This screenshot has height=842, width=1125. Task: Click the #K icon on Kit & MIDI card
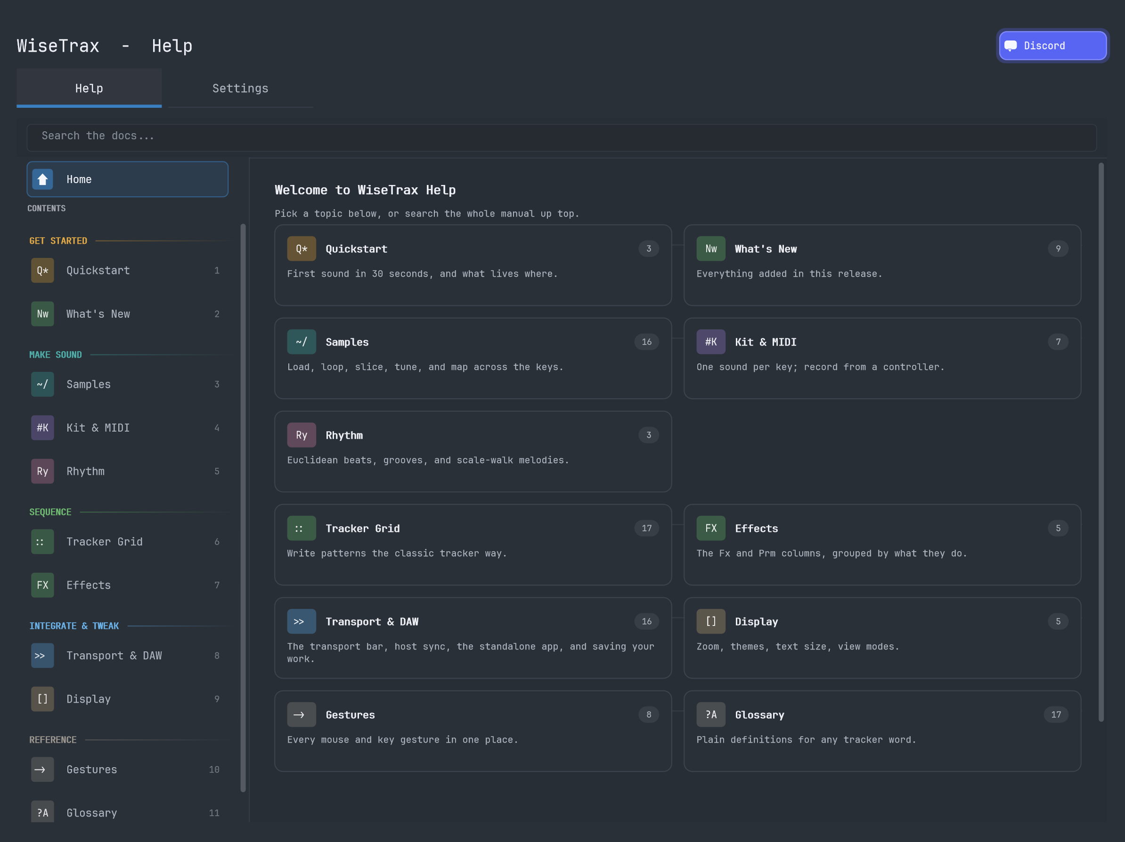711,342
